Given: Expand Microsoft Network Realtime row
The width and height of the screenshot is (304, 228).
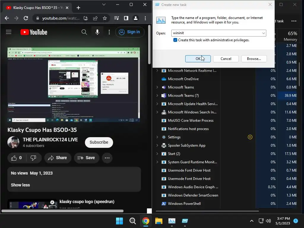Looking at the screenshot, I should [157, 71].
